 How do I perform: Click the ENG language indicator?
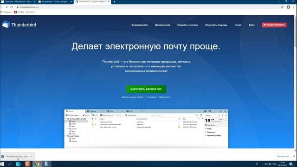[274, 164]
